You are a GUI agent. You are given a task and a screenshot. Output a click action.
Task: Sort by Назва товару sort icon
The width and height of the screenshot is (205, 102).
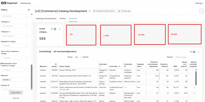click(71, 66)
